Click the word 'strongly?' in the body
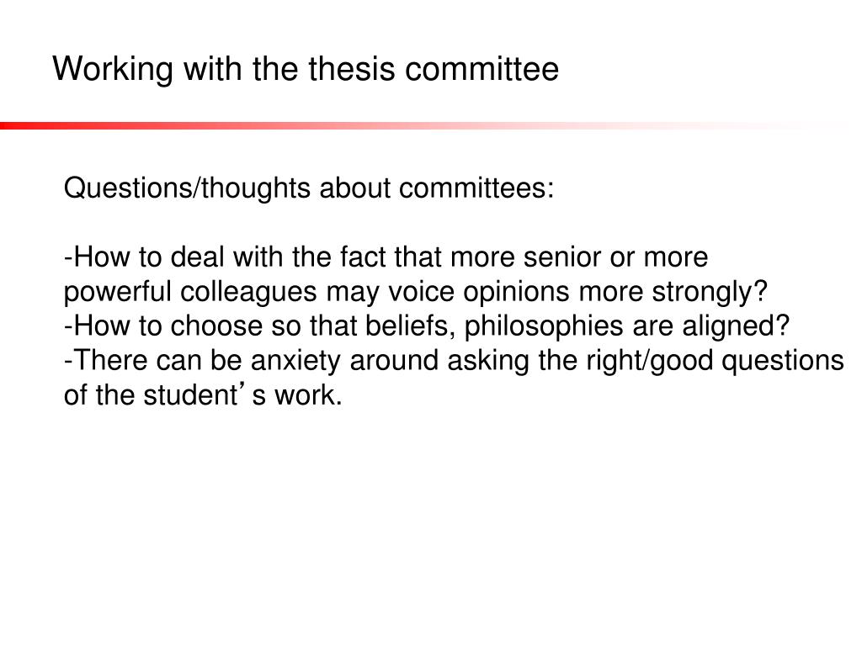Screen dimensions: 862x646 coord(709,292)
